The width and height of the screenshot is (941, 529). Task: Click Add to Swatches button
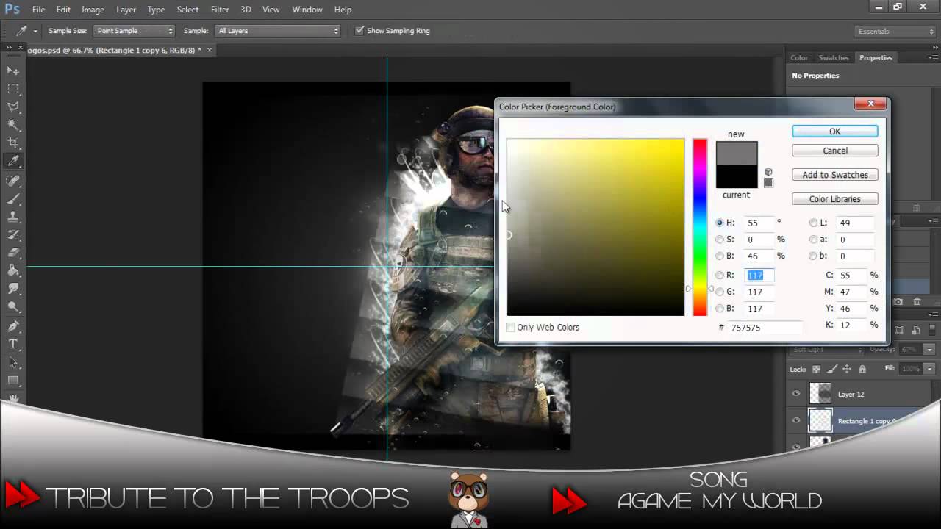click(x=834, y=175)
